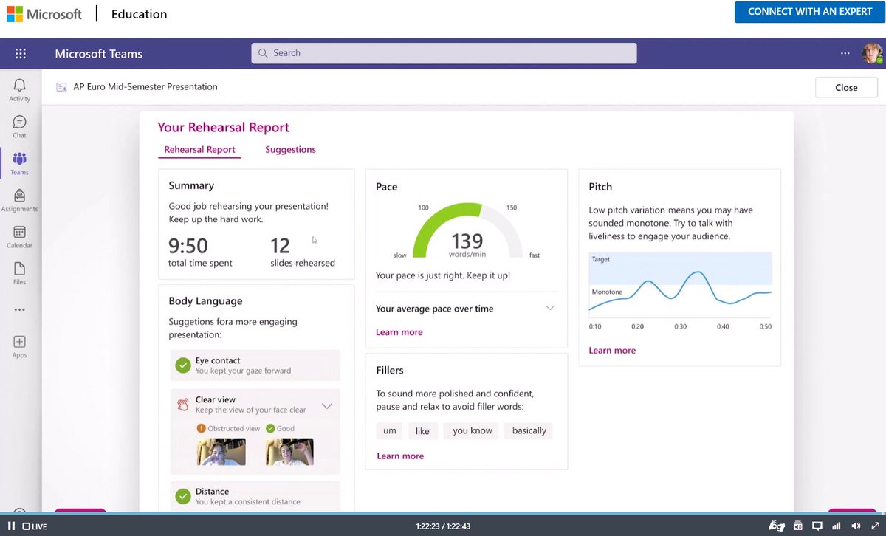Open Learn more under Pace

399,332
